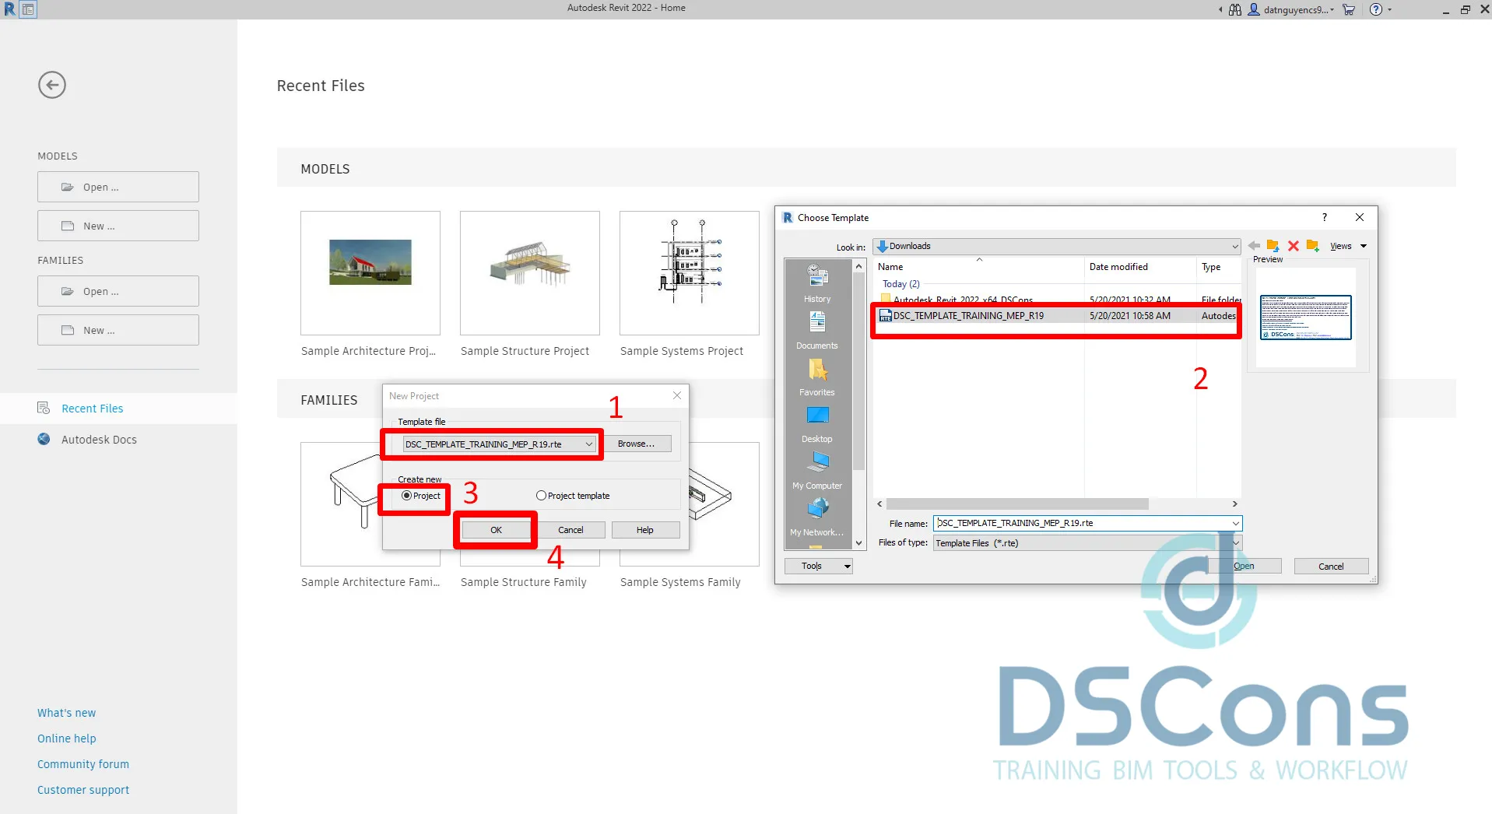Open the Views menu in dialog
This screenshot has height=814, width=1492.
pos(1347,246)
